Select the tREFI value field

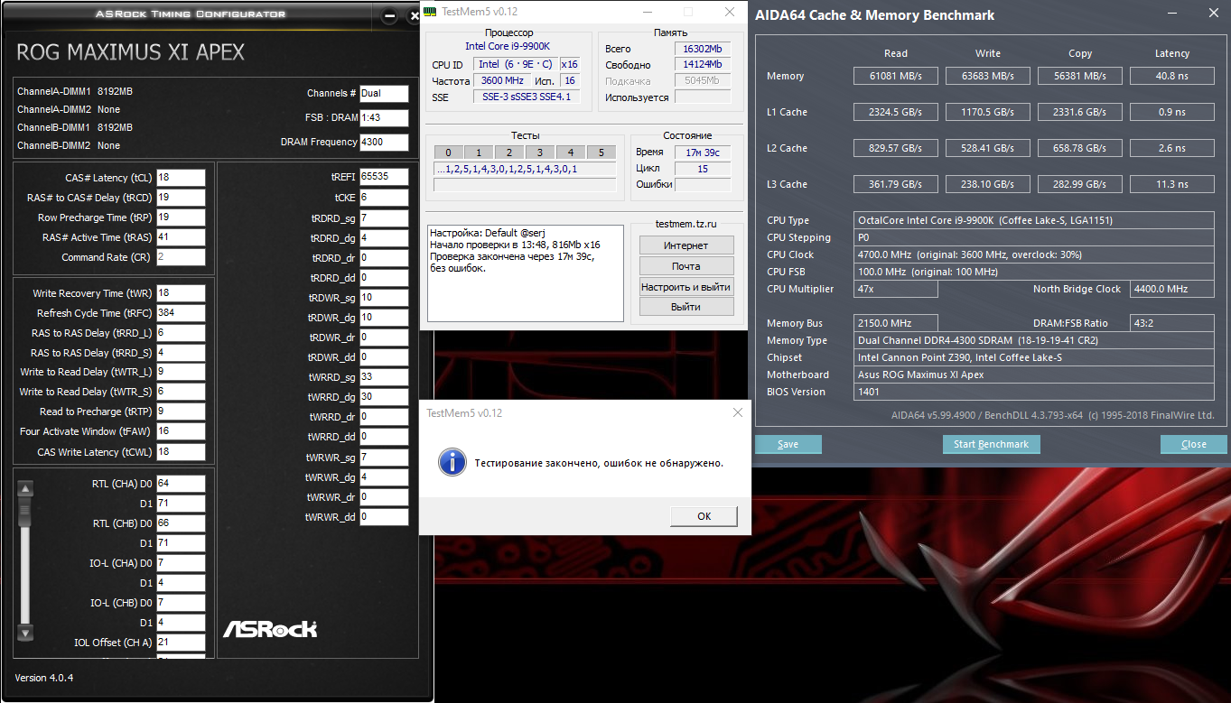[x=384, y=177]
